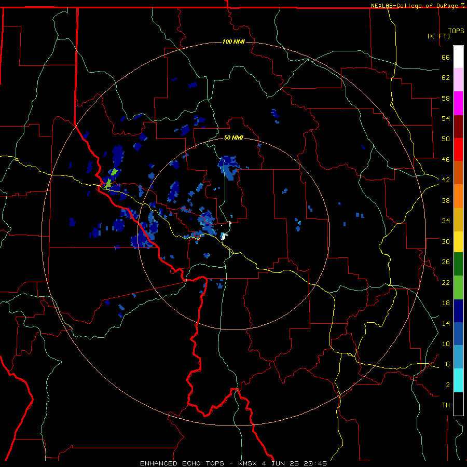
Task: Click the 66 legend value
Action: (x=446, y=57)
